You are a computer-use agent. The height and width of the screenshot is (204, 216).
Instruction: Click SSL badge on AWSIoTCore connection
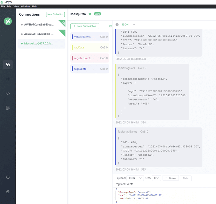(x=63, y=23)
